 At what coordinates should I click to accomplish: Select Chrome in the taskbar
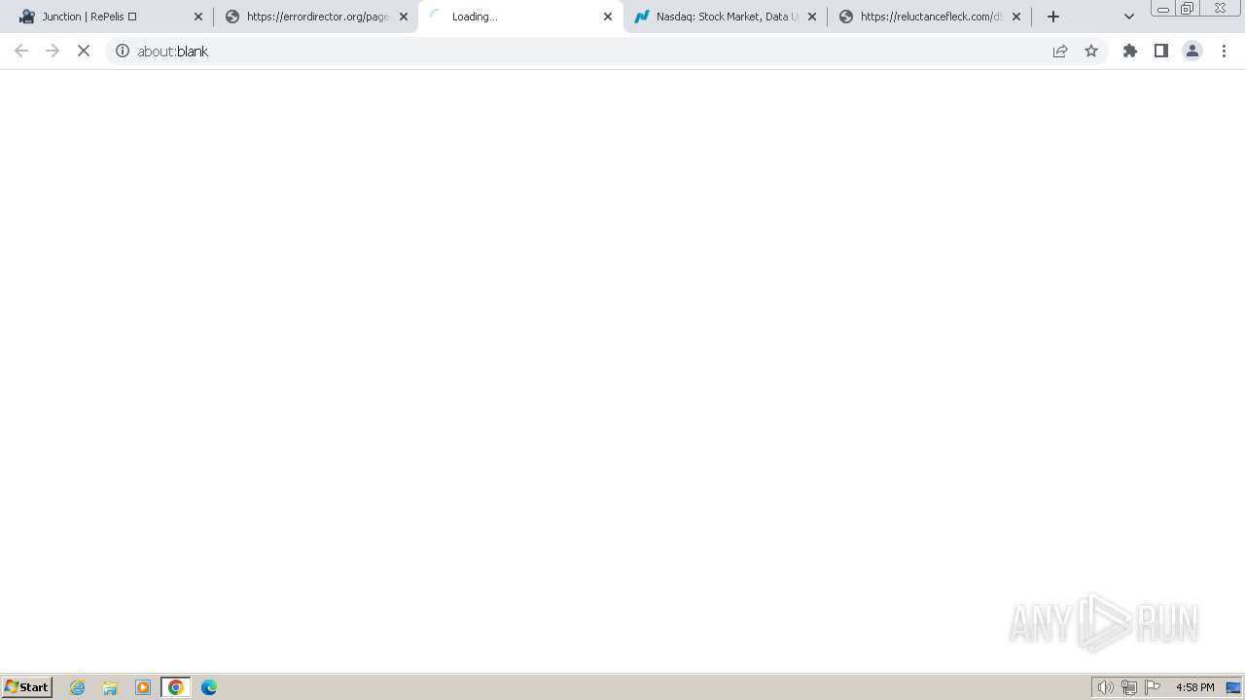pos(176,687)
